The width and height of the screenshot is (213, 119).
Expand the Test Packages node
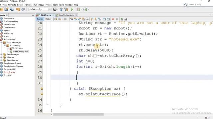pyautogui.click(x=1, y=54)
